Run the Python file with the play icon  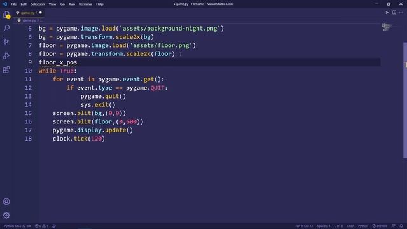387,13
